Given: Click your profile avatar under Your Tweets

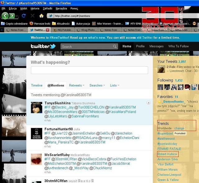Looking at the screenshot, I should click(161, 69).
